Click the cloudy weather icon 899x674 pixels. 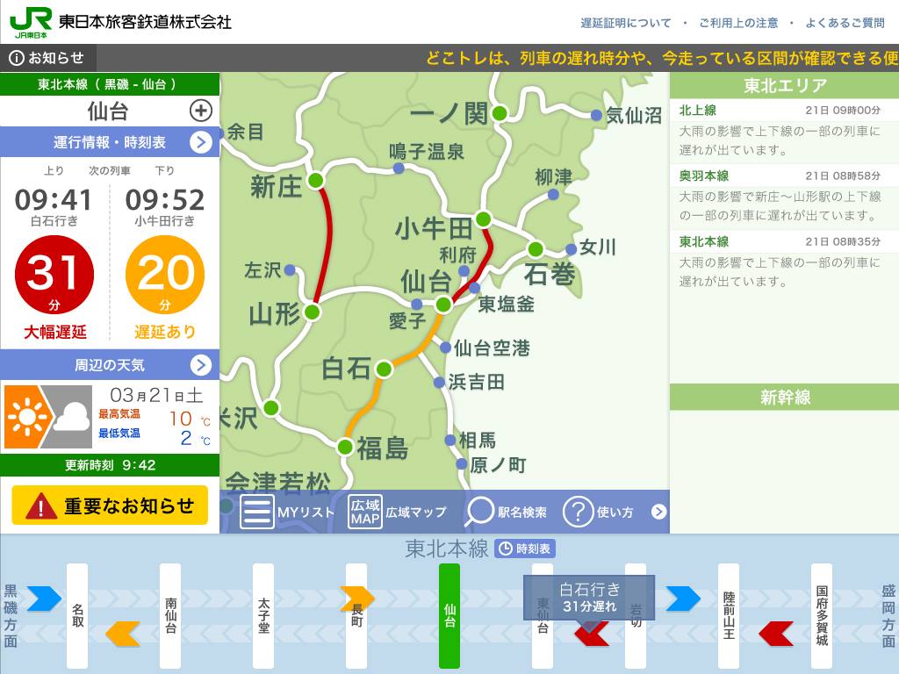70,417
